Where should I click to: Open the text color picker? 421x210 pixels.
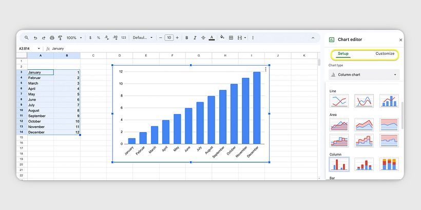tap(212, 38)
